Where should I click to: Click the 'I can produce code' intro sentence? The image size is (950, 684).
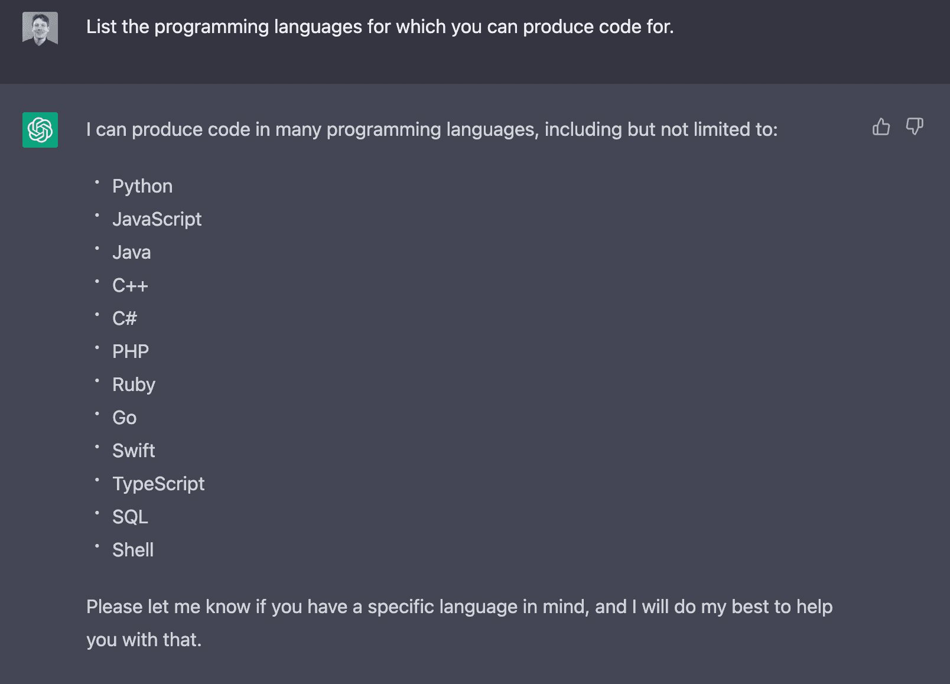(432, 129)
